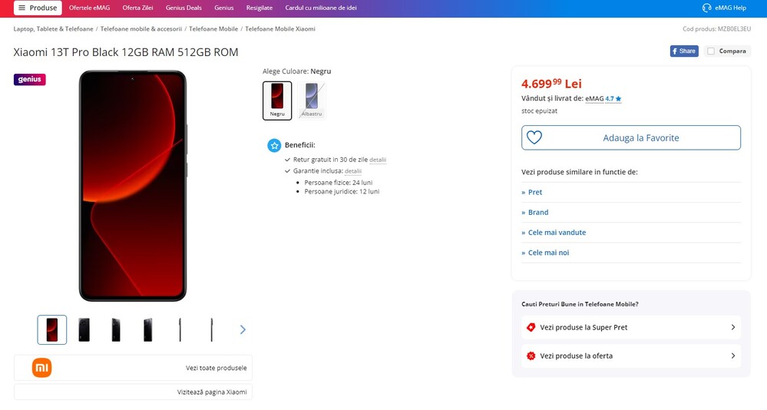Tick the Compara checkbox
Viewport: 767px width, 410px height.
click(711, 51)
